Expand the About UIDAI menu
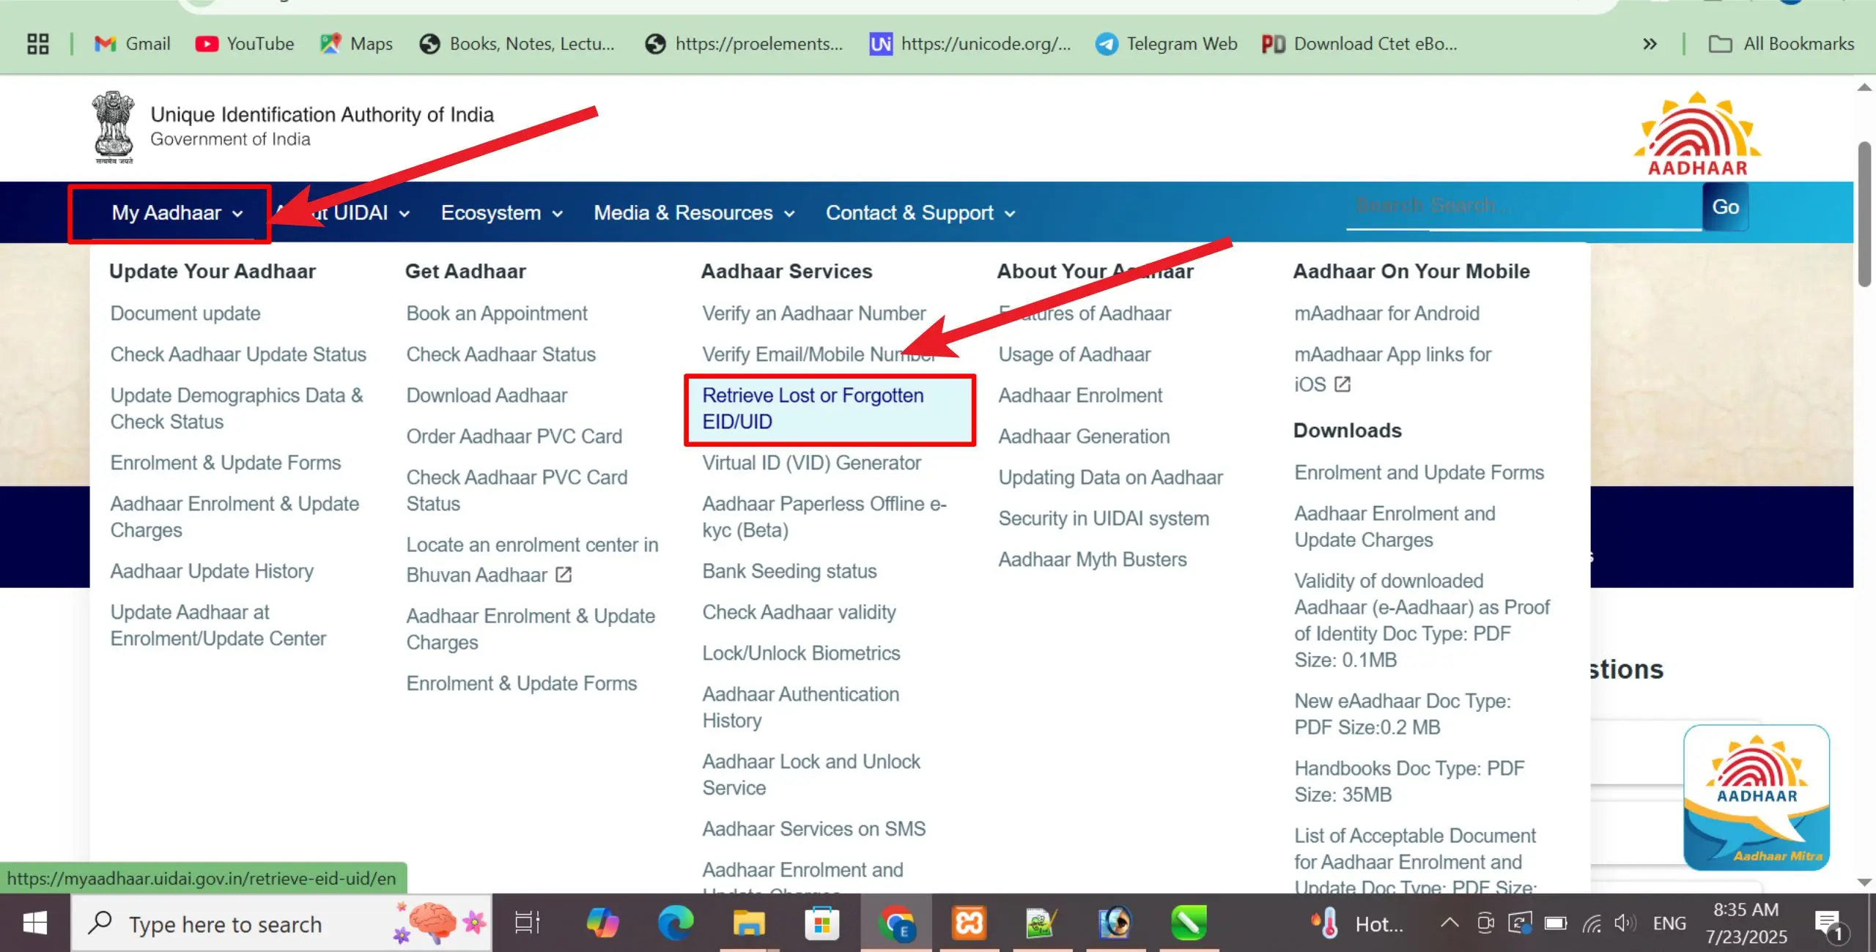This screenshot has height=952, width=1876. 341,213
